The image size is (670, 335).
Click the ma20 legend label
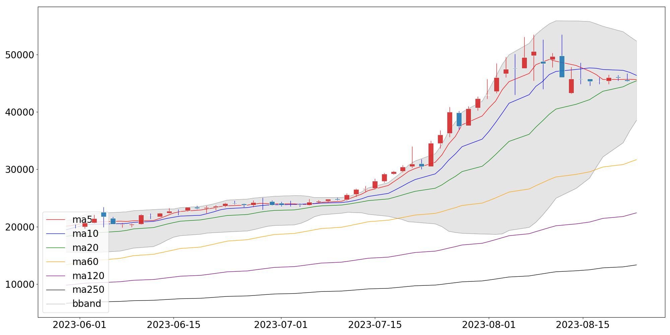85,248
